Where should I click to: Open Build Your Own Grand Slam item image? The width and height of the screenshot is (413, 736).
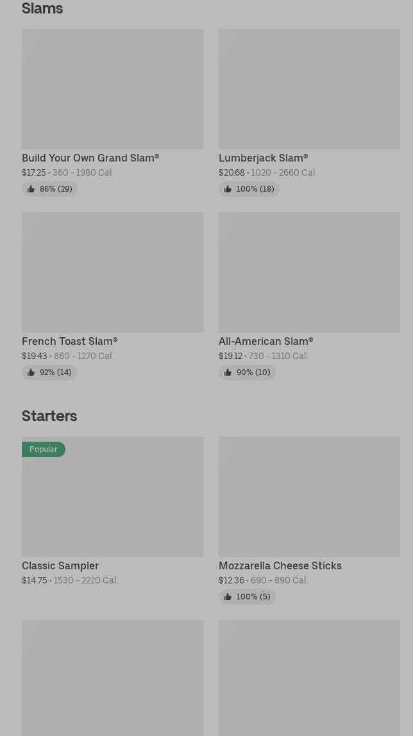click(112, 89)
